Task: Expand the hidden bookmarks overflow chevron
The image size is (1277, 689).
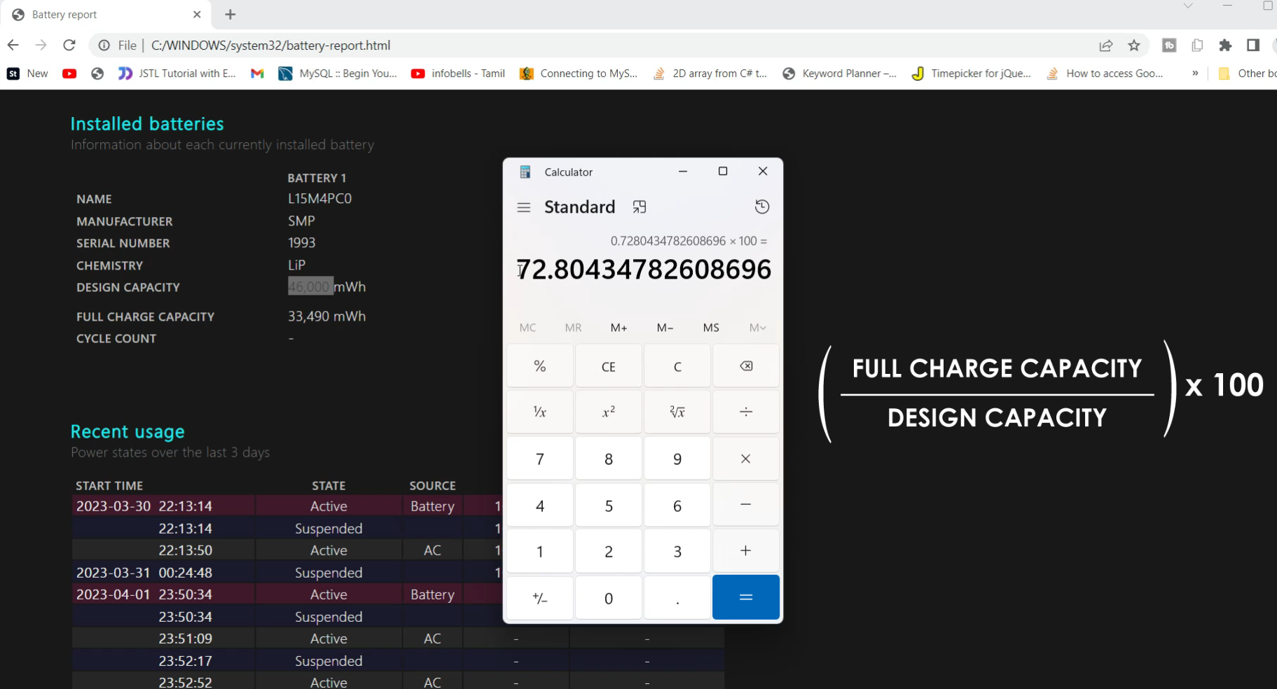Action: tap(1195, 74)
